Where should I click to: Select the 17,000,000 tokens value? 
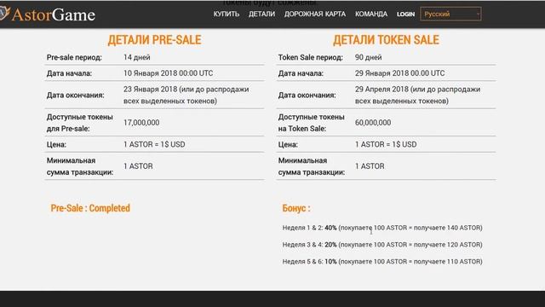tap(141, 123)
